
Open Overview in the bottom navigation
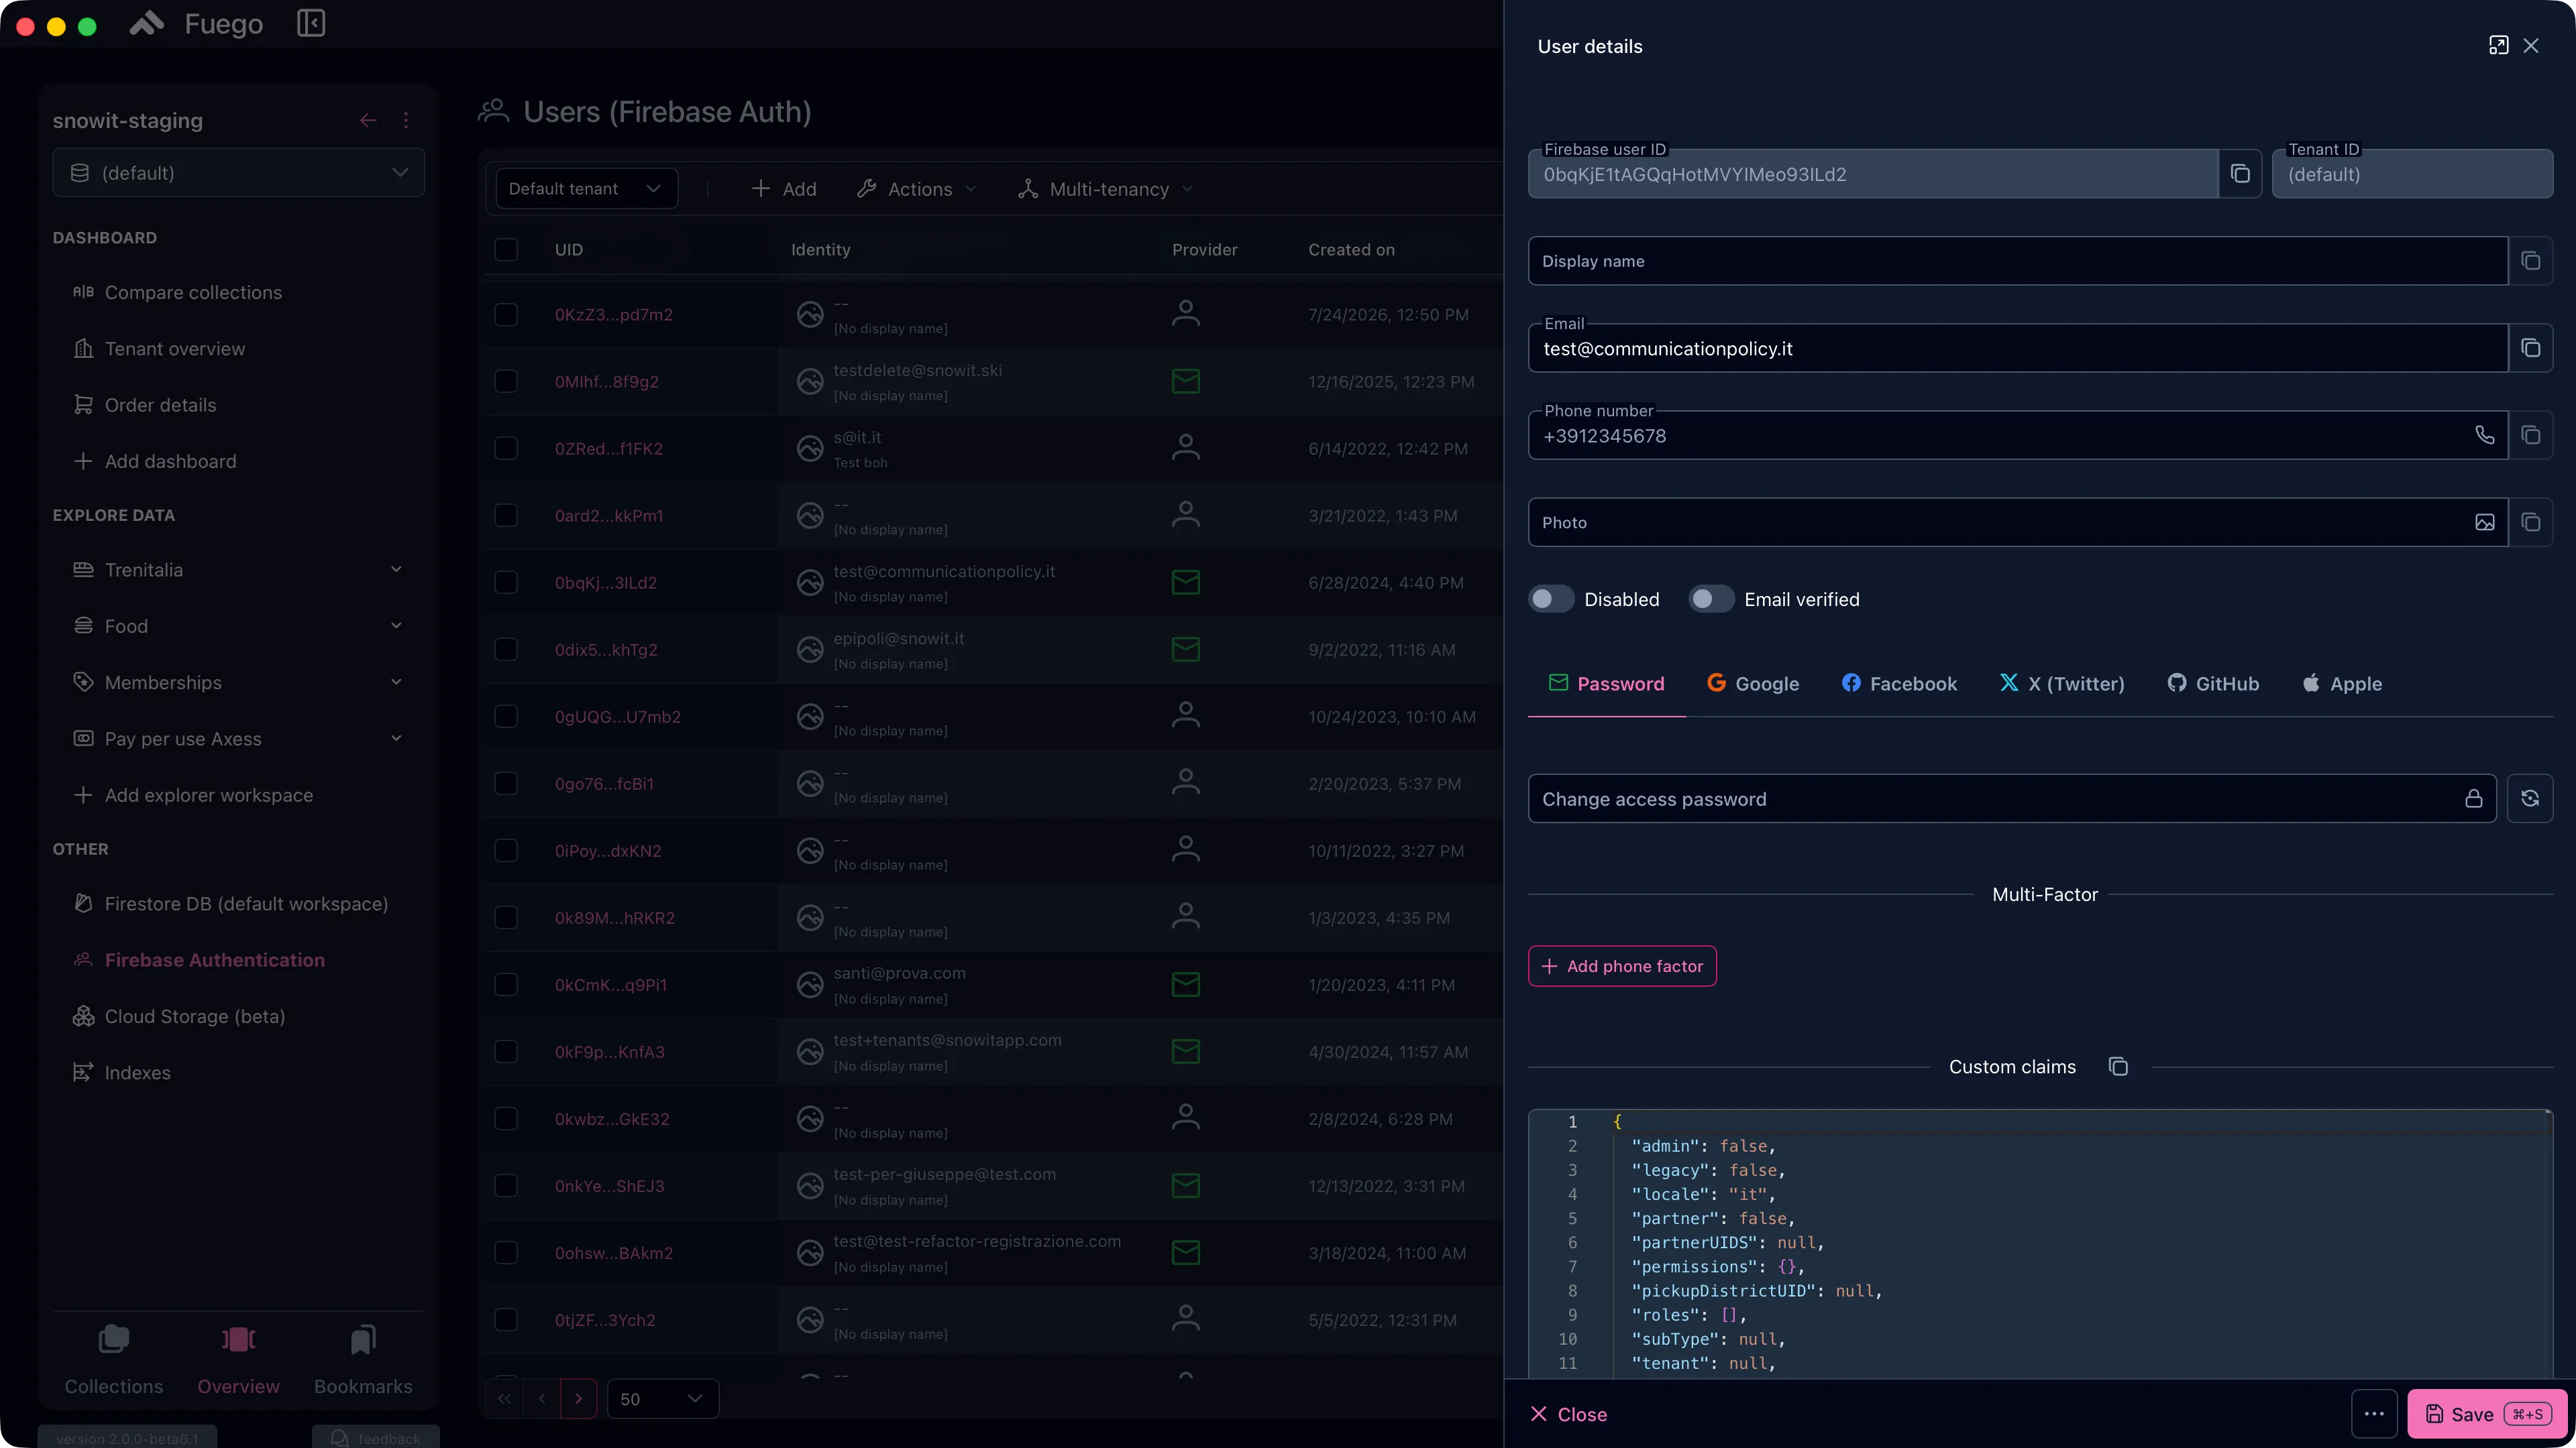(238, 1359)
